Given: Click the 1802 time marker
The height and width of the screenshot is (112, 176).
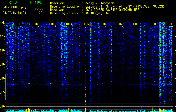Looking at the screenshot, I should click(x=35, y=24).
